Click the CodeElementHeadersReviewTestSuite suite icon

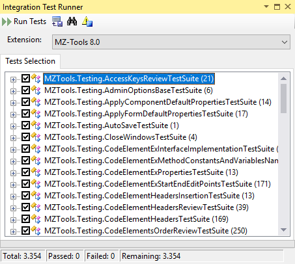pos(36,207)
